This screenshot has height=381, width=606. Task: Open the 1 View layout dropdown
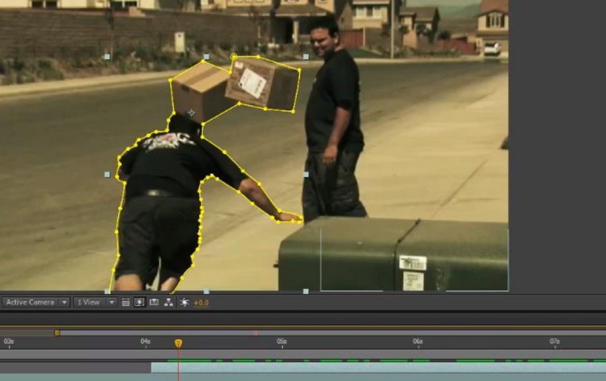(95, 303)
